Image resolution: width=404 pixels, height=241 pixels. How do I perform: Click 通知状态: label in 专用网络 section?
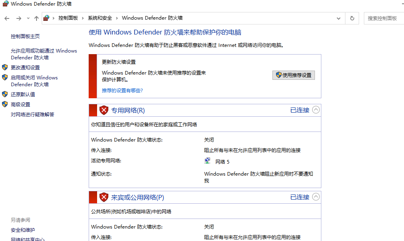101,174
